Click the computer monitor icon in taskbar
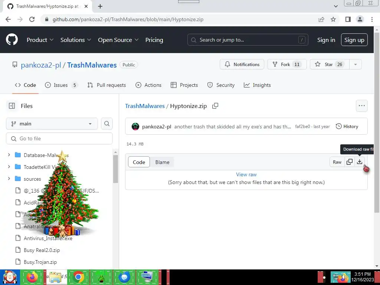The height and width of the screenshot is (285, 380). click(147, 277)
